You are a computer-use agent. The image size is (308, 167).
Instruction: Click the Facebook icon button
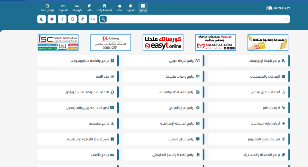coord(62,19)
